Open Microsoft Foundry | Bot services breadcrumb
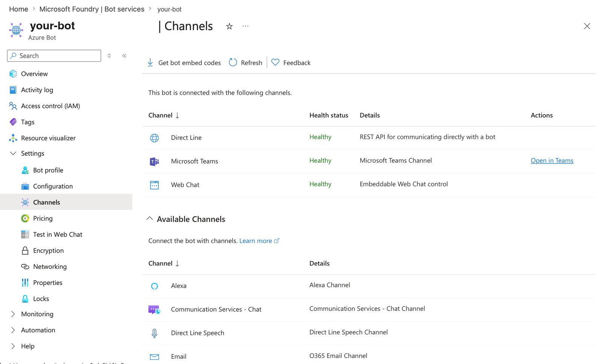 [92, 9]
